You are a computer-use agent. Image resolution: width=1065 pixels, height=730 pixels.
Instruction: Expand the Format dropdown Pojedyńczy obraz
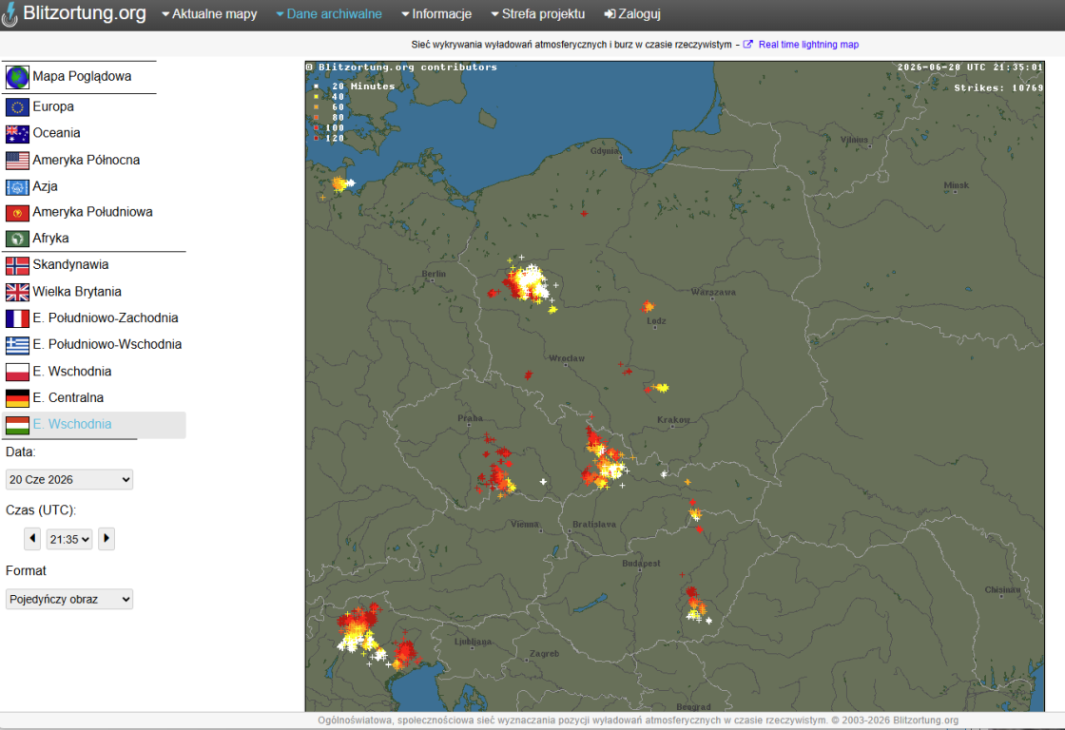pyautogui.click(x=69, y=599)
